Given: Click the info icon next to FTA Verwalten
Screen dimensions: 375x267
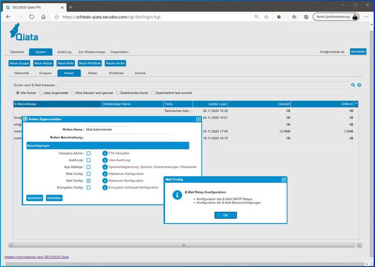Looking at the screenshot, I should (105, 153).
